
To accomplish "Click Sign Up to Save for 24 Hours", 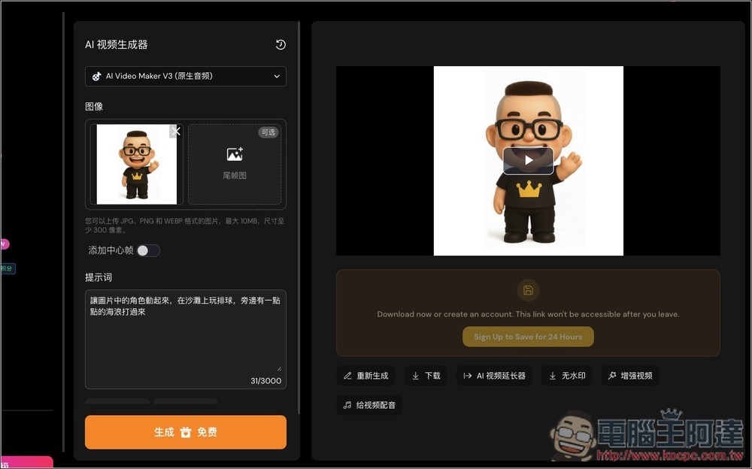I will pyautogui.click(x=528, y=336).
